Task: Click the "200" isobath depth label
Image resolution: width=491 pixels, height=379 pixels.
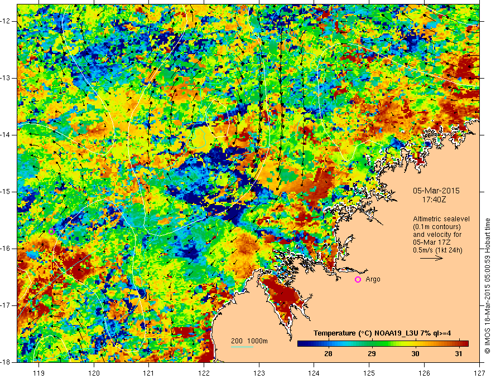Action: coord(237,341)
